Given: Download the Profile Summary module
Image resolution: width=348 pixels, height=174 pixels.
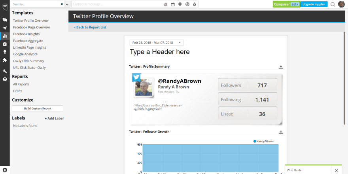Looking at the screenshot, I should click(x=281, y=67).
